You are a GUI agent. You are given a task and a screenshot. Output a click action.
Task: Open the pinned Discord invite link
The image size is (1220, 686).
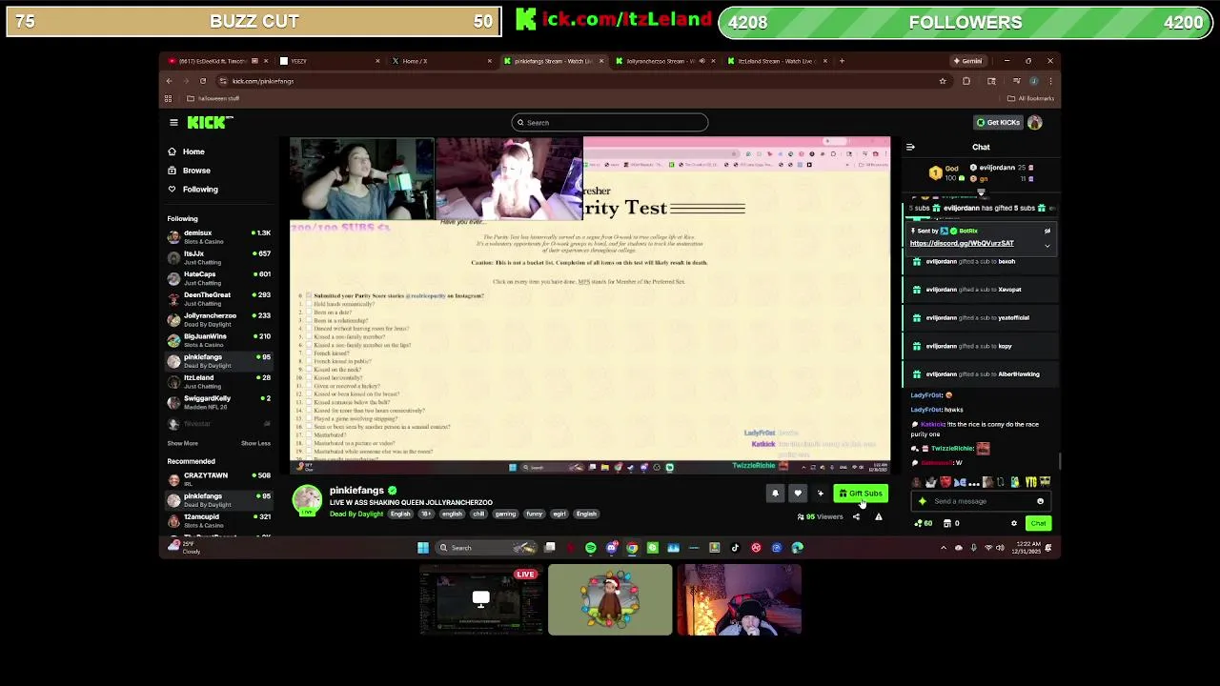[962, 243]
